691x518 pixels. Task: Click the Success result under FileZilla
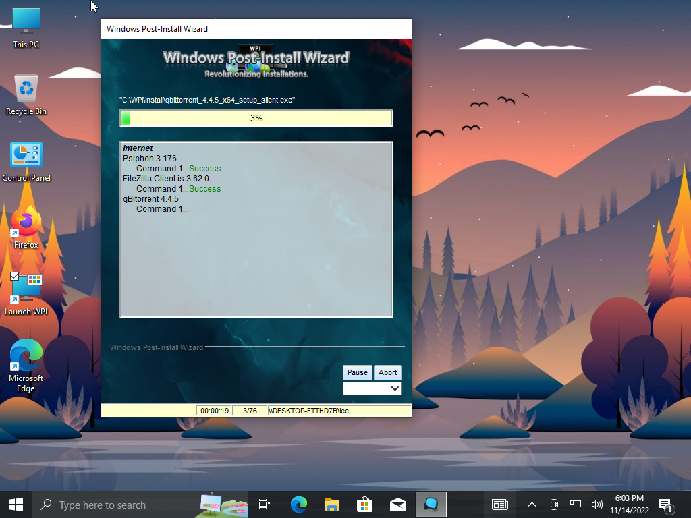(205, 189)
